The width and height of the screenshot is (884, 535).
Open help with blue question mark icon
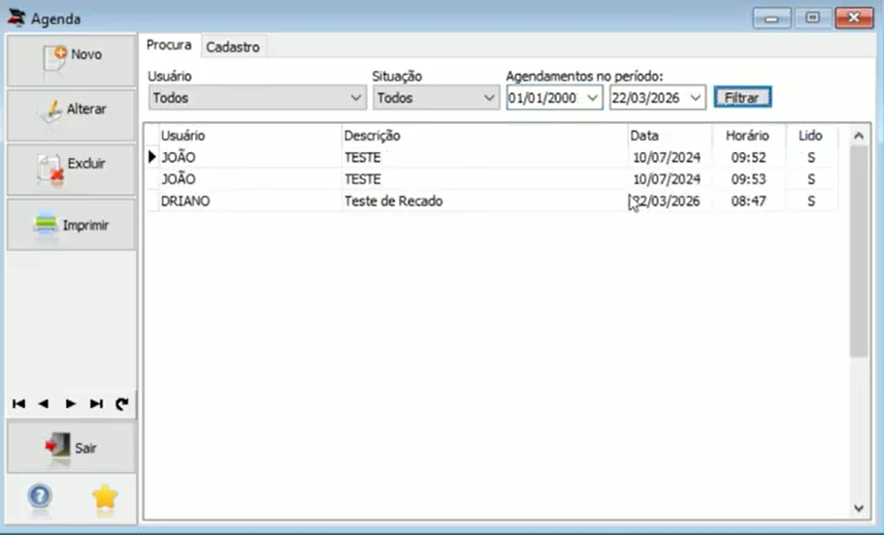(40, 496)
